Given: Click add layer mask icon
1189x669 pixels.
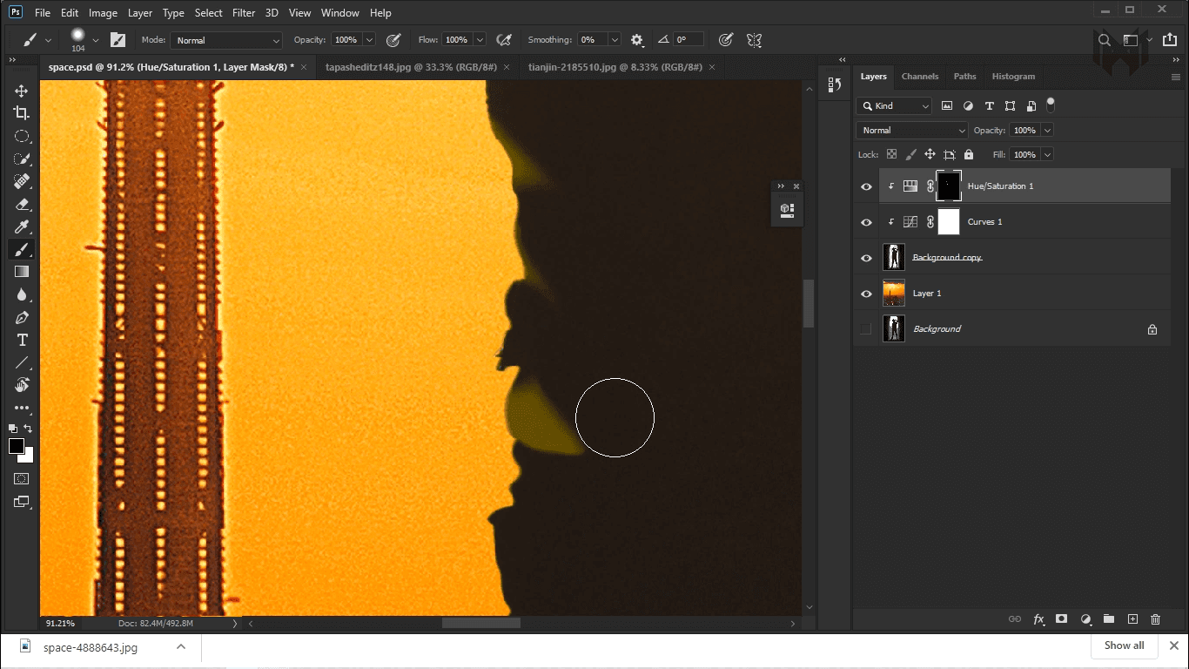Looking at the screenshot, I should click(x=1061, y=619).
